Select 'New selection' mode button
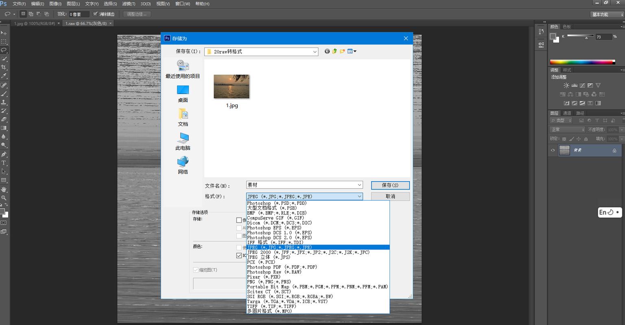The width and height of the screenshot is (625, 325). pos(23,14)
